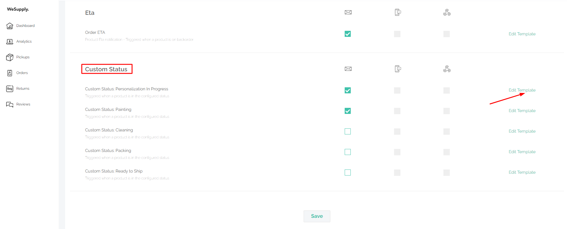The image size is (567, 229).
Task: Click webhook icon in Custom Status section
Action: click(x=447, y=69)
